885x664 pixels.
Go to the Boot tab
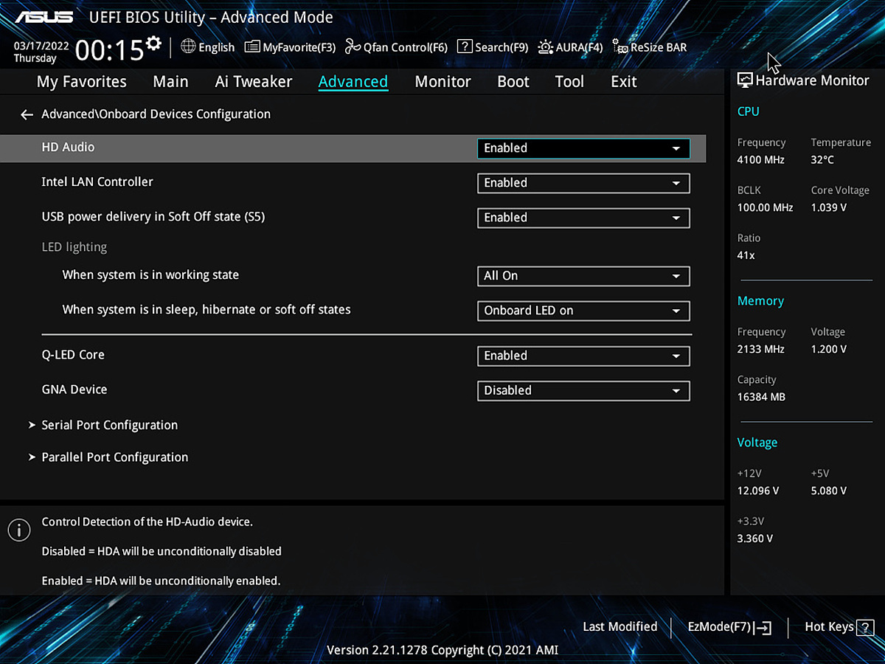pos(513,82)
